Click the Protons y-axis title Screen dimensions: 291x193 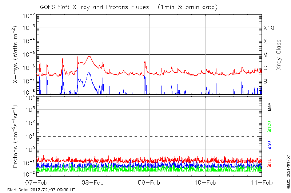tap(16, 137)
